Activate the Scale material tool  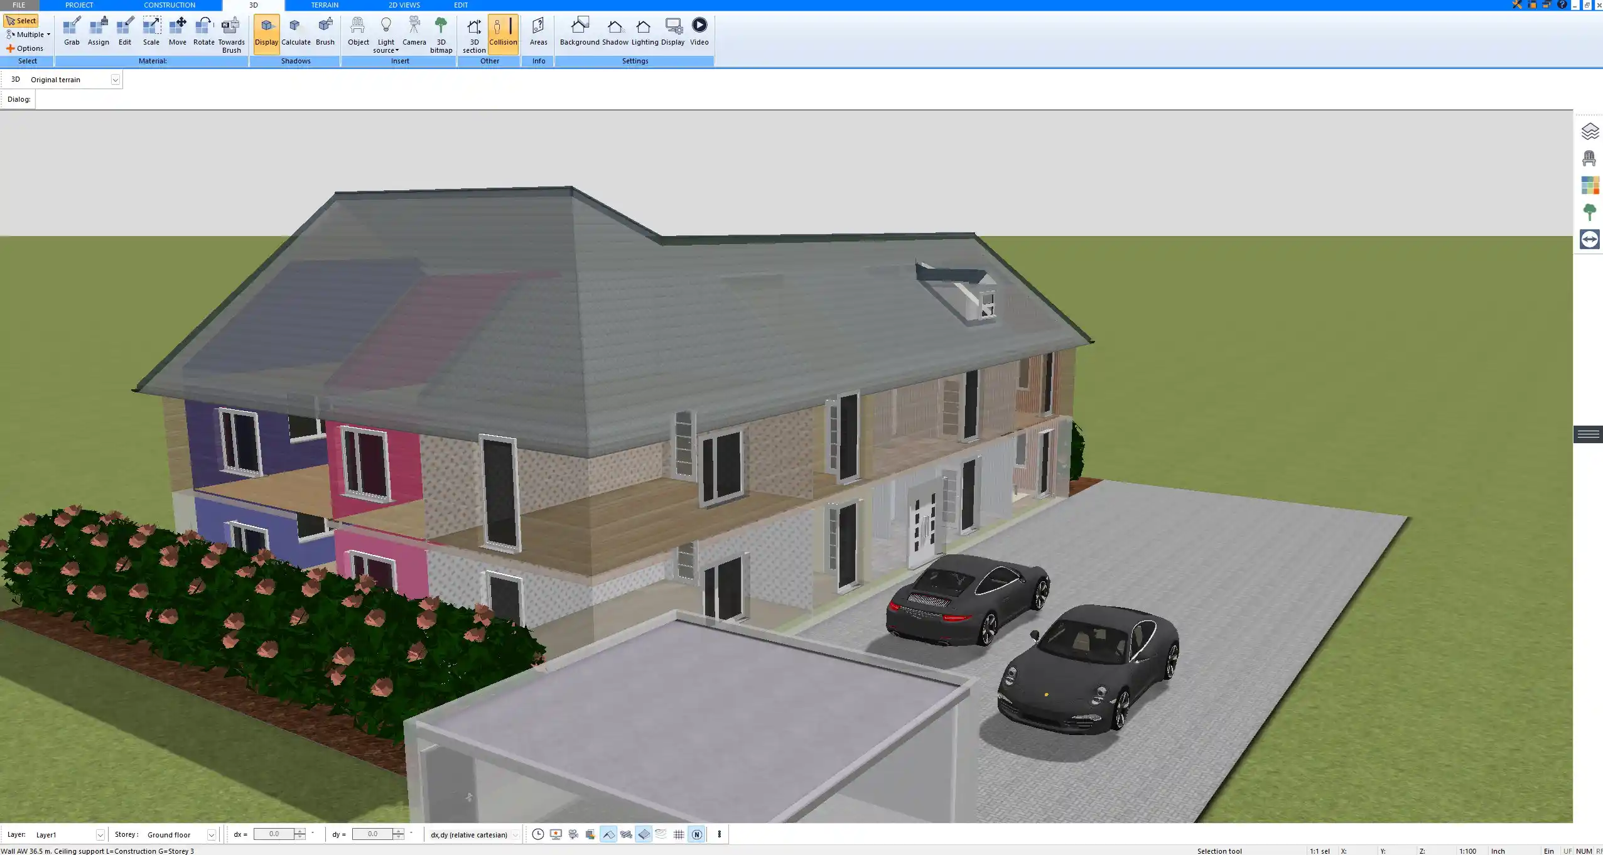[x=151, y=31]
